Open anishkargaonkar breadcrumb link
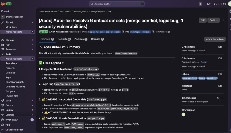This screenshot has height=133, width=231. [x=81, y=11]
